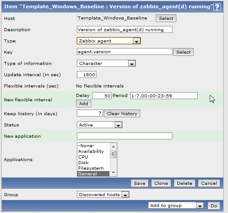Open the Status dropdown showing Active
This screenshot has width=228, height=213.
click(99, 125)
